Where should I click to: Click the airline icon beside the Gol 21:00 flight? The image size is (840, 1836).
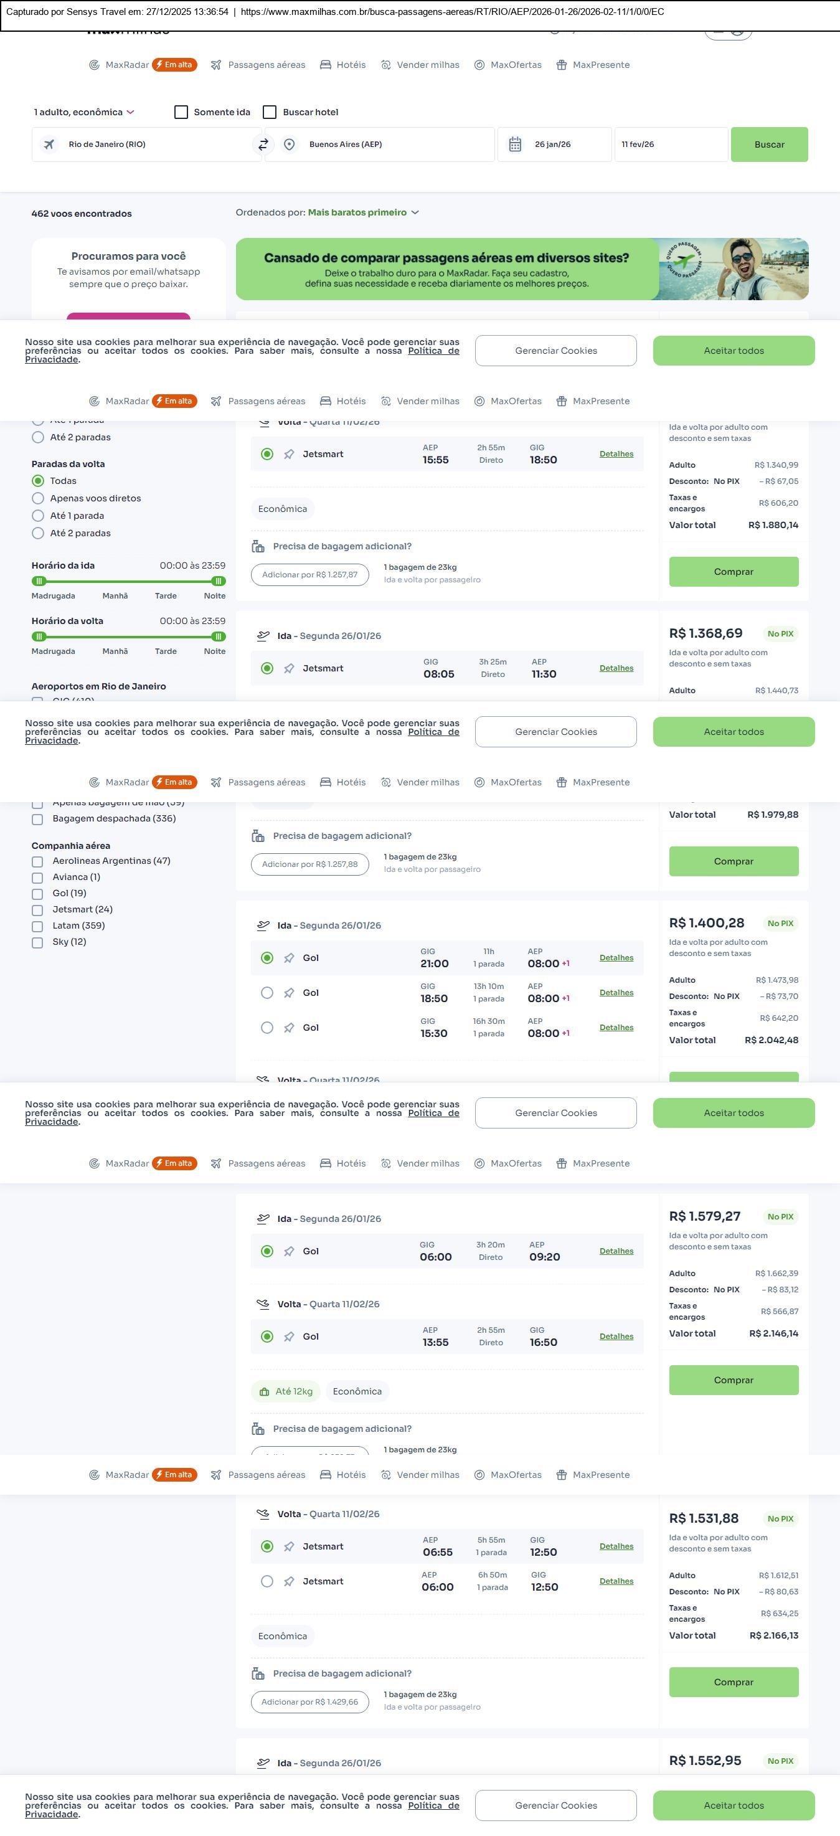(x=288, y=958)
